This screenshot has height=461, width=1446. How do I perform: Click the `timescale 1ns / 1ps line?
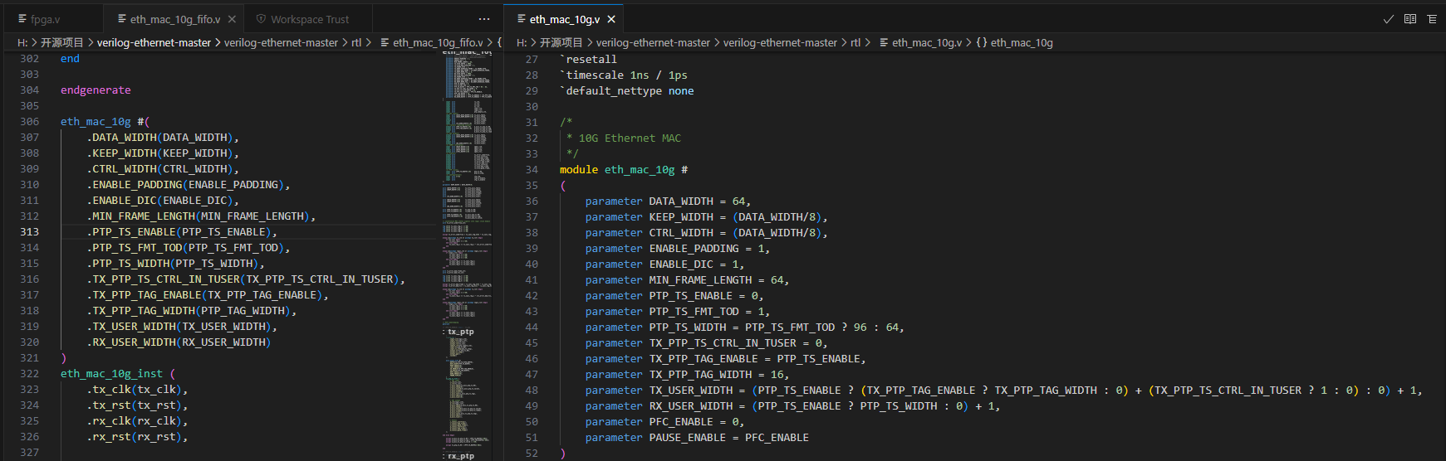click(624, 75)
